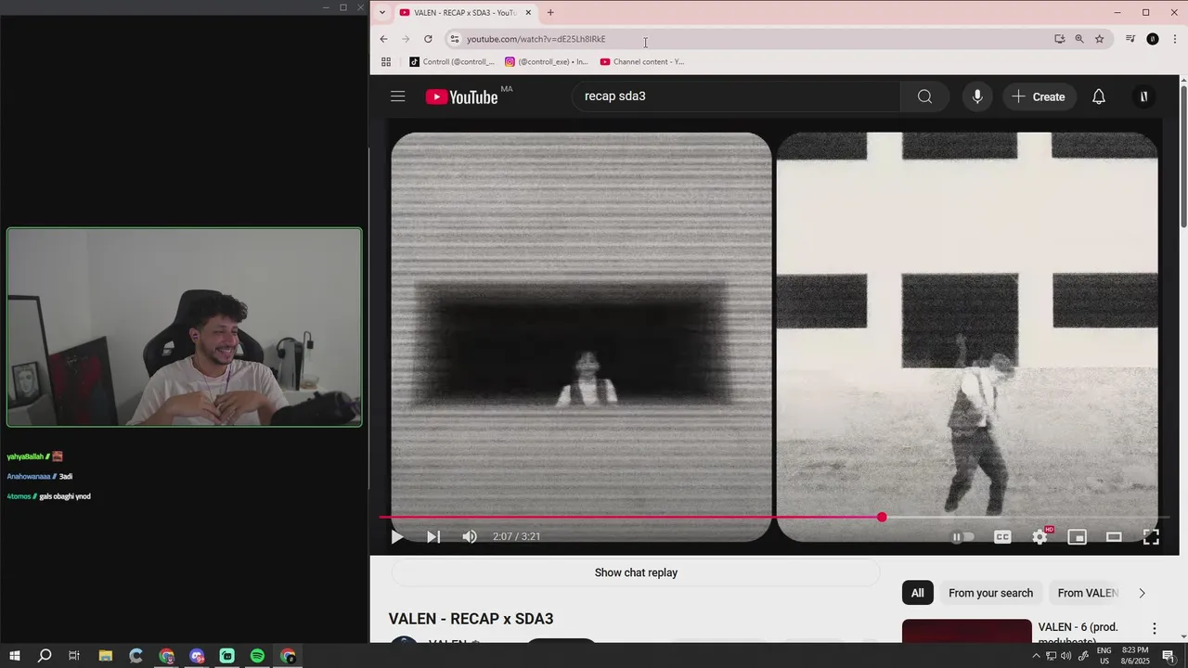1188x668 pixels.
Task: Toggle the autoplay switch in player
Action: (962, 536)
